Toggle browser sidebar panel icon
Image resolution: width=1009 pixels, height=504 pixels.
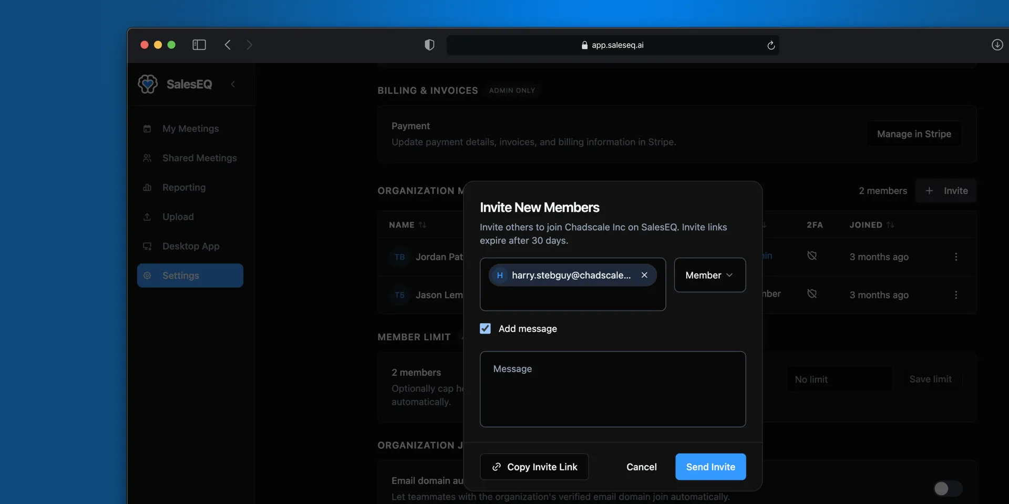coord(199,45)
